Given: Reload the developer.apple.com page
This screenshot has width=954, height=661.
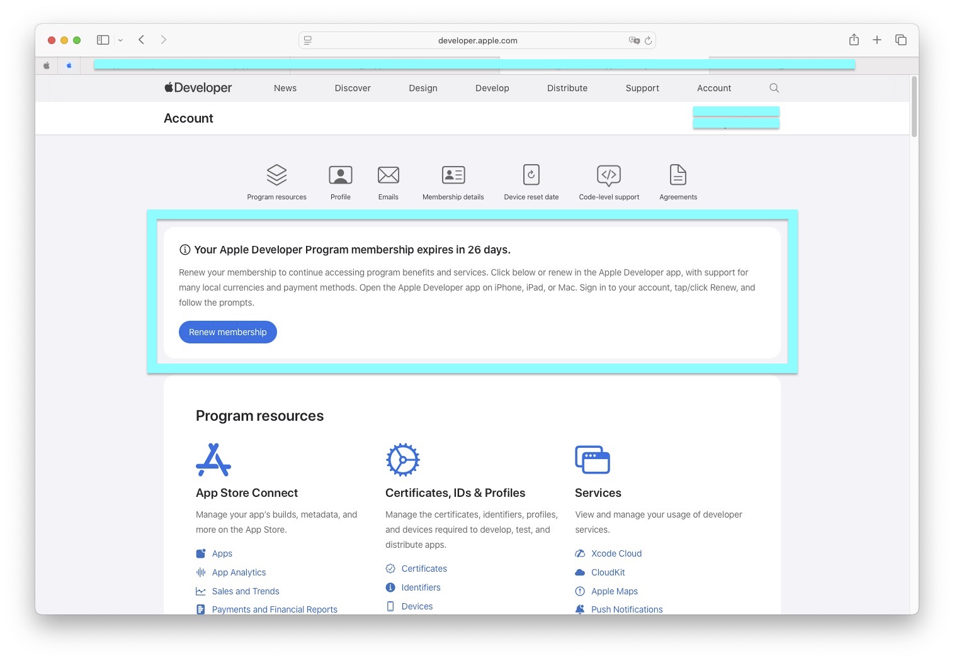Looking at the screenshot, I should [x=648, y=40].
